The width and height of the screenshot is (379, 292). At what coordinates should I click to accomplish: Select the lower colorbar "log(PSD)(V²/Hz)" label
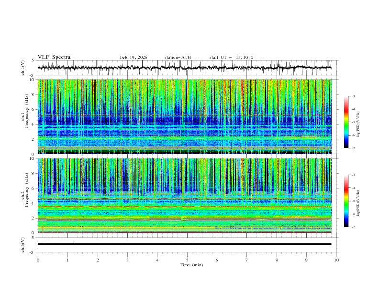click(x=358, y=203)
